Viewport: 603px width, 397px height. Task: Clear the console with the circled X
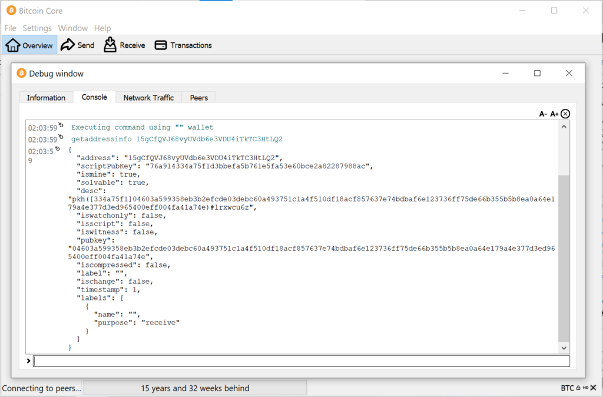[565, 114]
